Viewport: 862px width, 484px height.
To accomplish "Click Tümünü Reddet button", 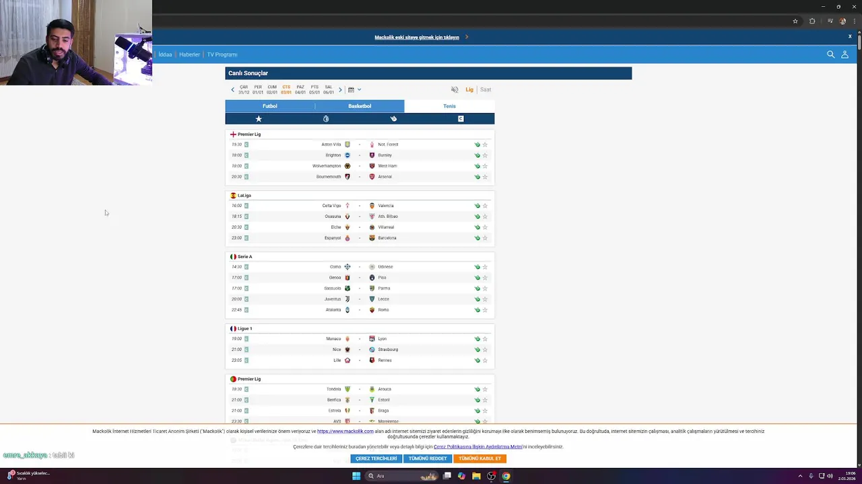I will (428, 458).
